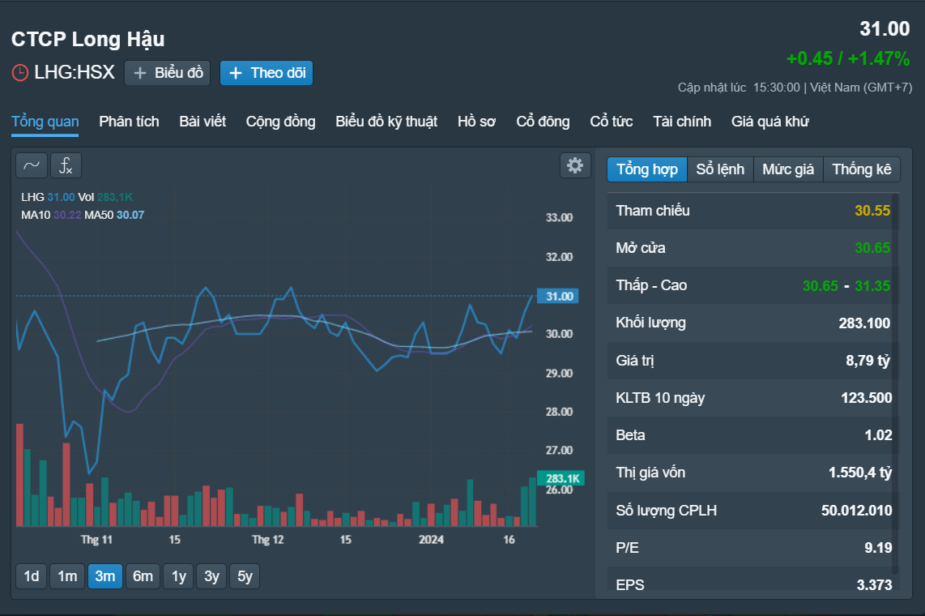The height and width of the screenshot is (616, 925).
Task: Select the Tổng hợp panel tab
Action: [647, 169]
